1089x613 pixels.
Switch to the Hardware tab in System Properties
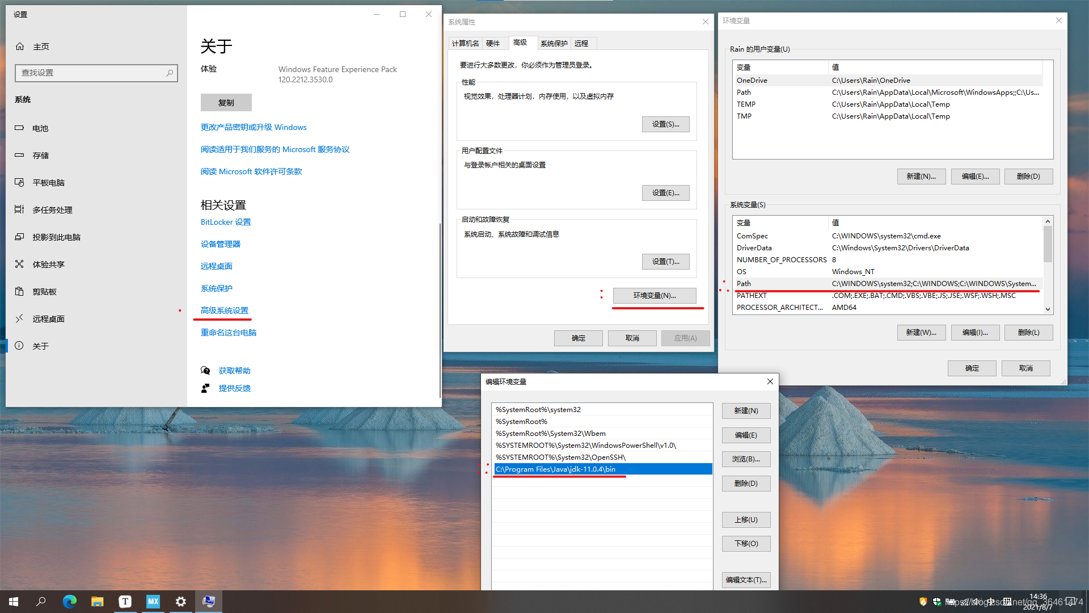(492, 44)
